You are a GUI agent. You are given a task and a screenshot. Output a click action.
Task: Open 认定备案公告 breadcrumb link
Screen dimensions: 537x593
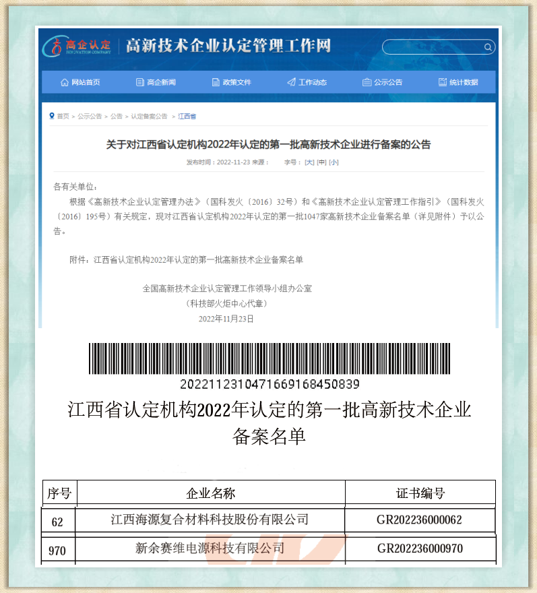(x=149, y=117)
